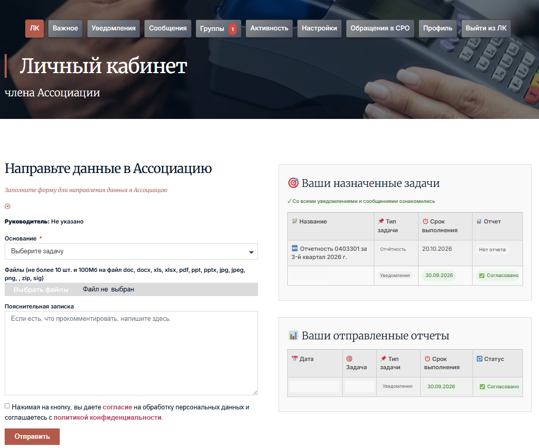Click the resize handle of the note textarea
The height and width of the screenshot is (448, 539).
coord(255,393)
